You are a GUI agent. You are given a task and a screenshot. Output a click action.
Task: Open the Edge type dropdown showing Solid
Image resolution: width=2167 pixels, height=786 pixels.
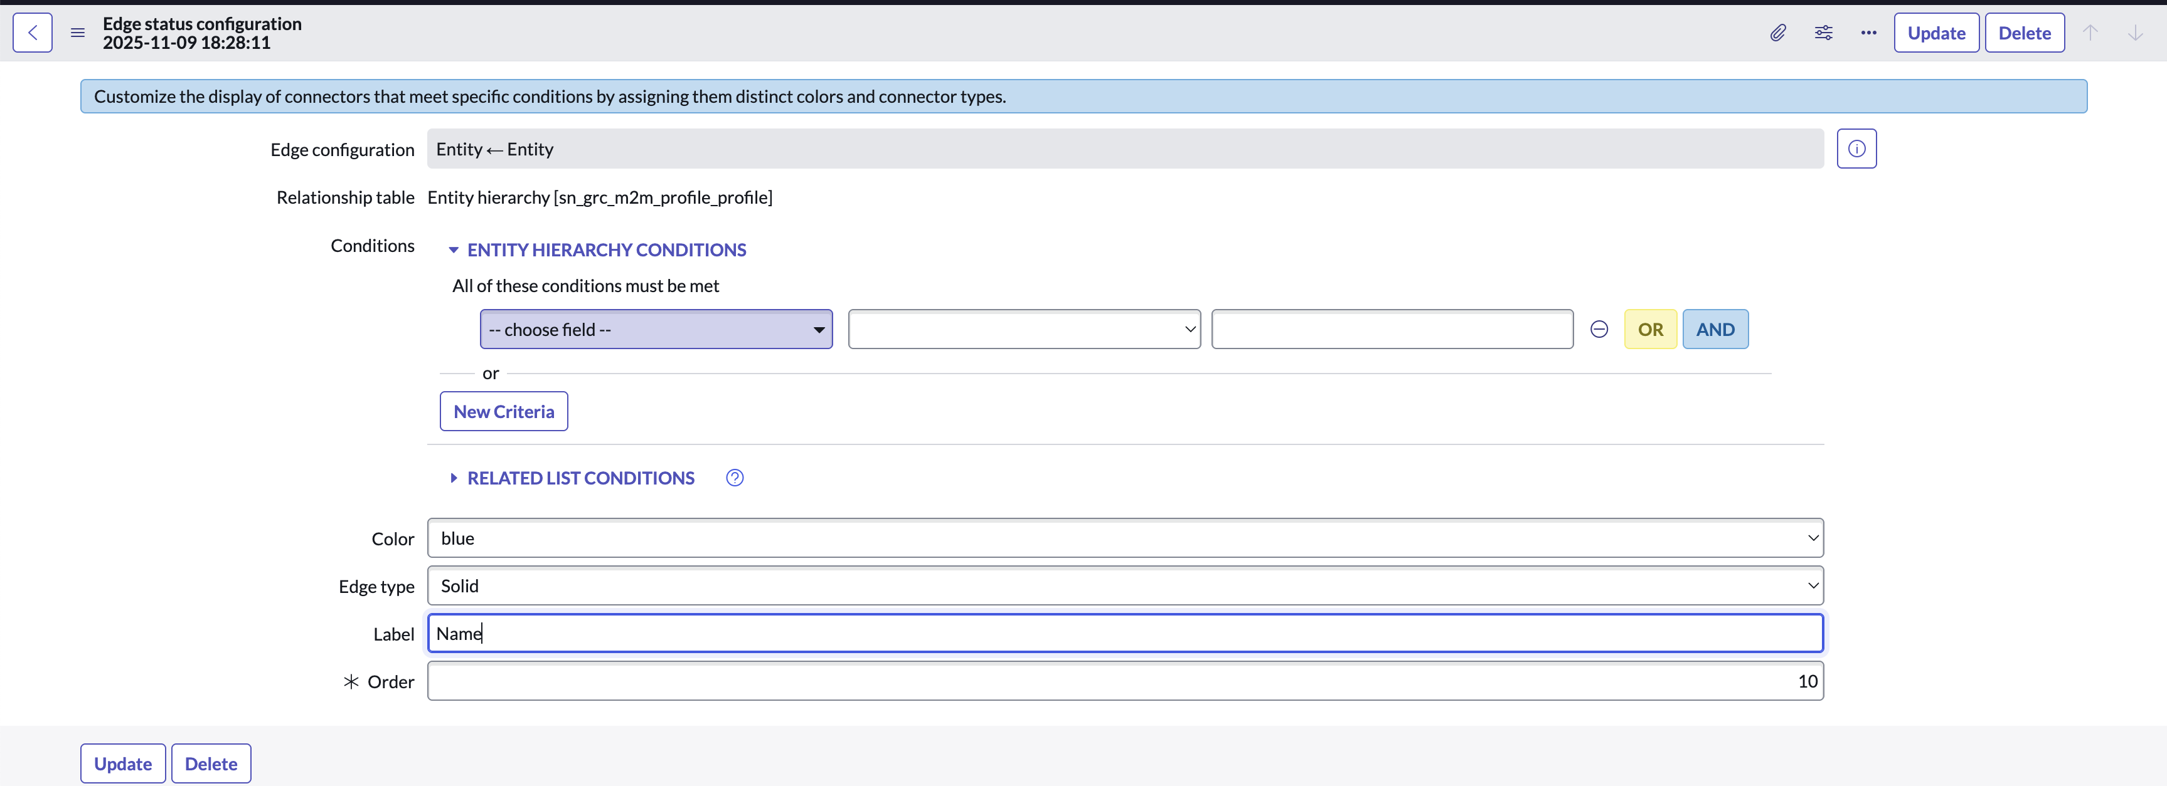1125,586
